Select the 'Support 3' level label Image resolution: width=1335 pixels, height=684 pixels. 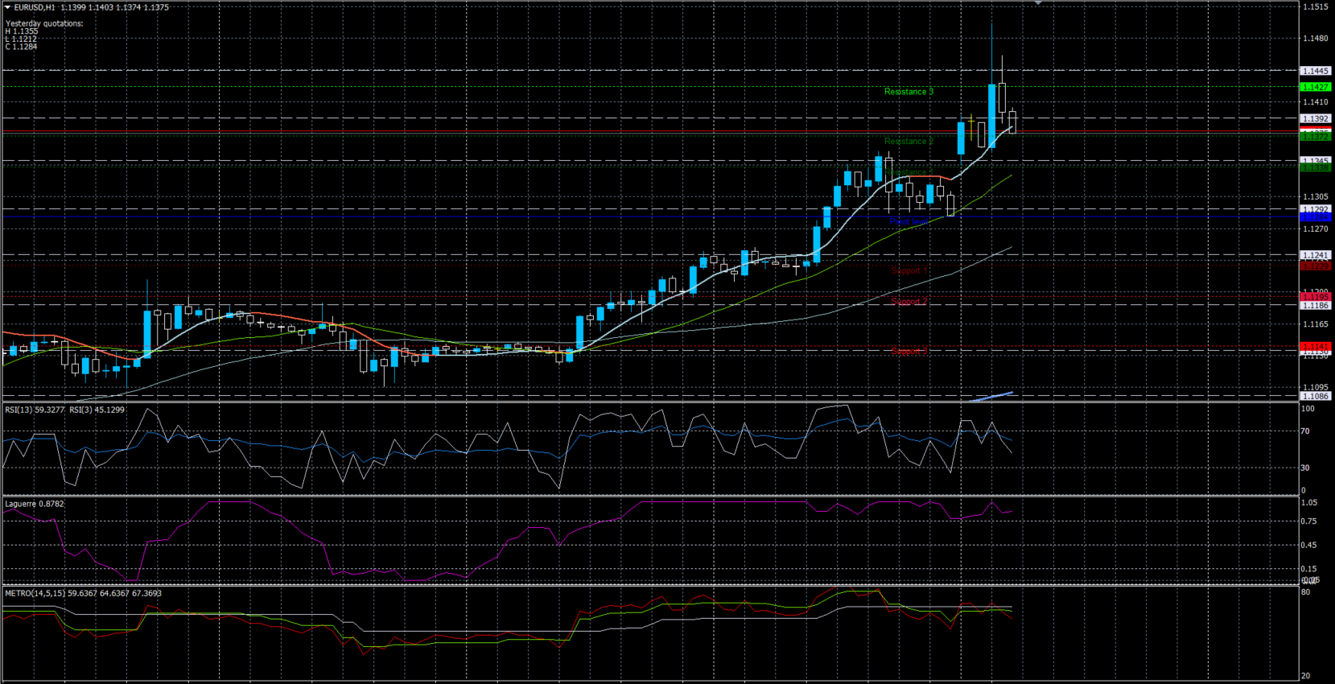coord(909,351)
